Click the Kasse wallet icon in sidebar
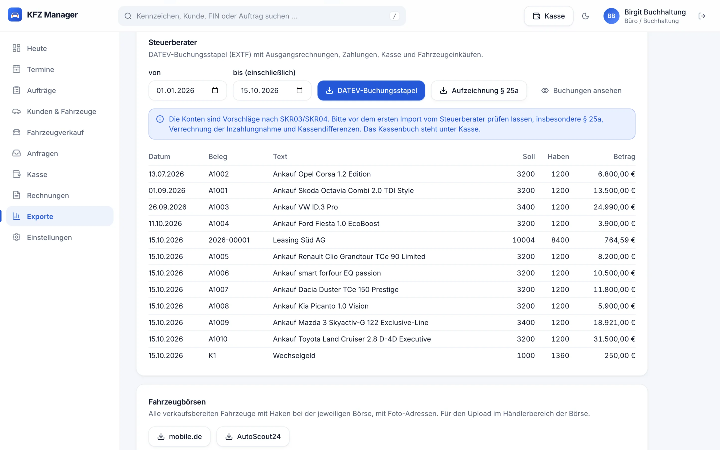The image size is (720, 450). point(17,174)
